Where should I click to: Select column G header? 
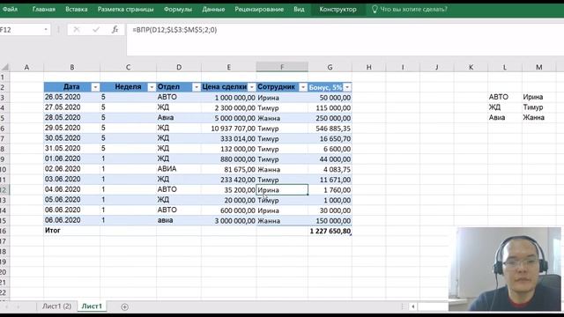click(330, 67)
